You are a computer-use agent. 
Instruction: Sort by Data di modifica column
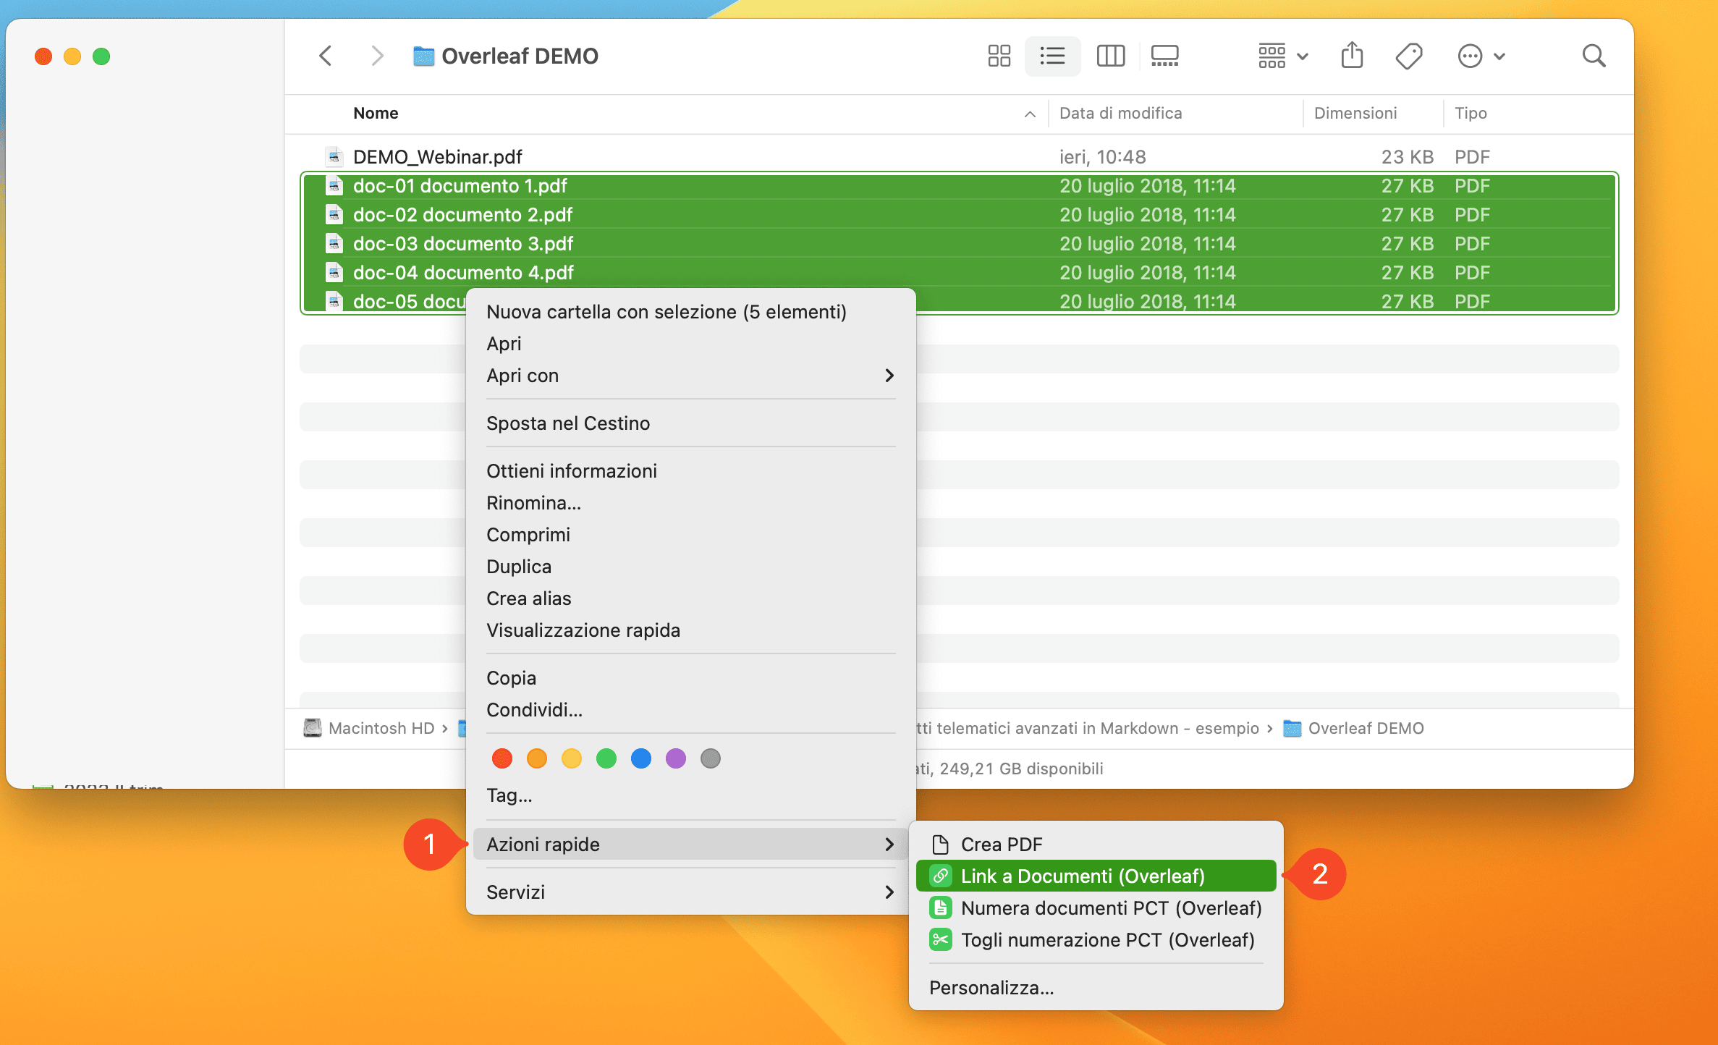[x=1120, y=113]
